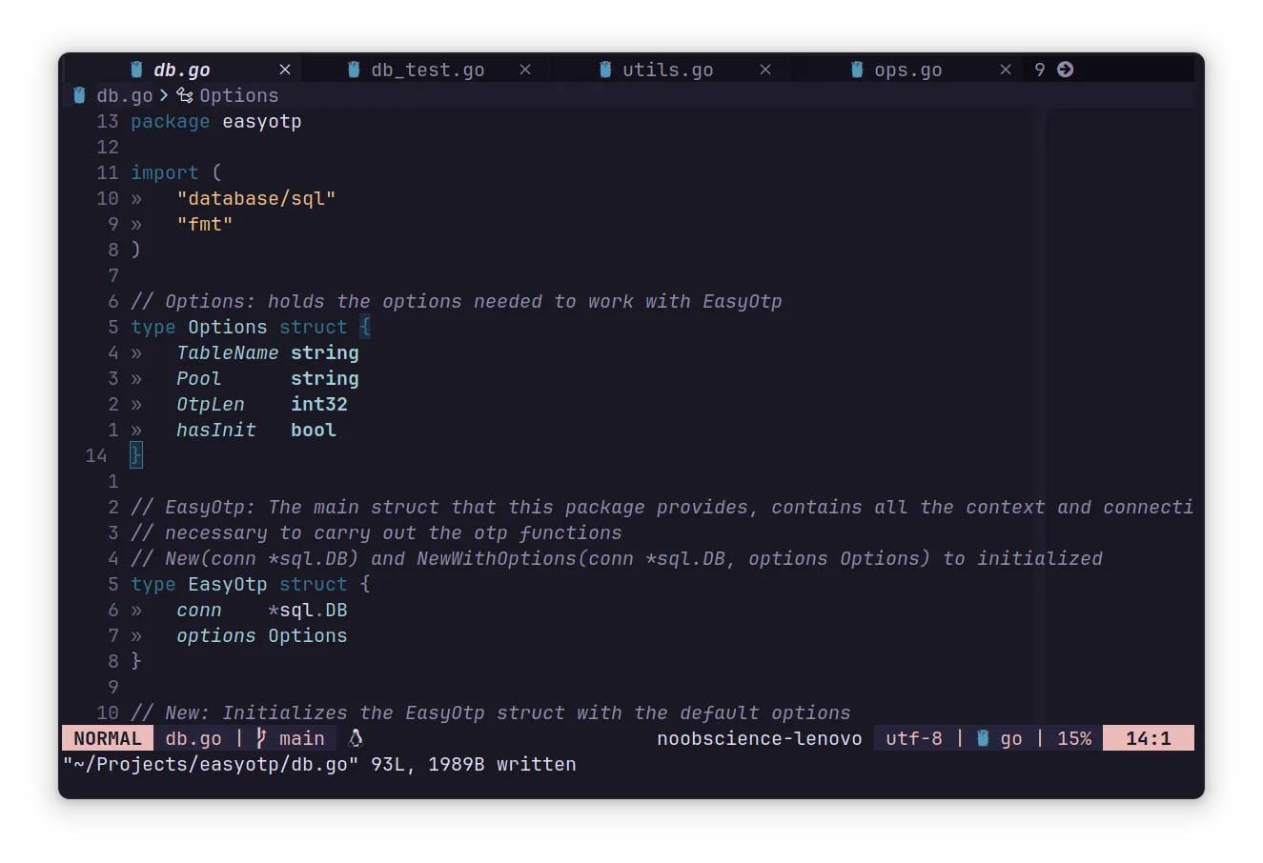This screenshot has width=1263, height=863.
Task: Click the noobscience-lenovo hostname label
Action: [x=759, y=737]
